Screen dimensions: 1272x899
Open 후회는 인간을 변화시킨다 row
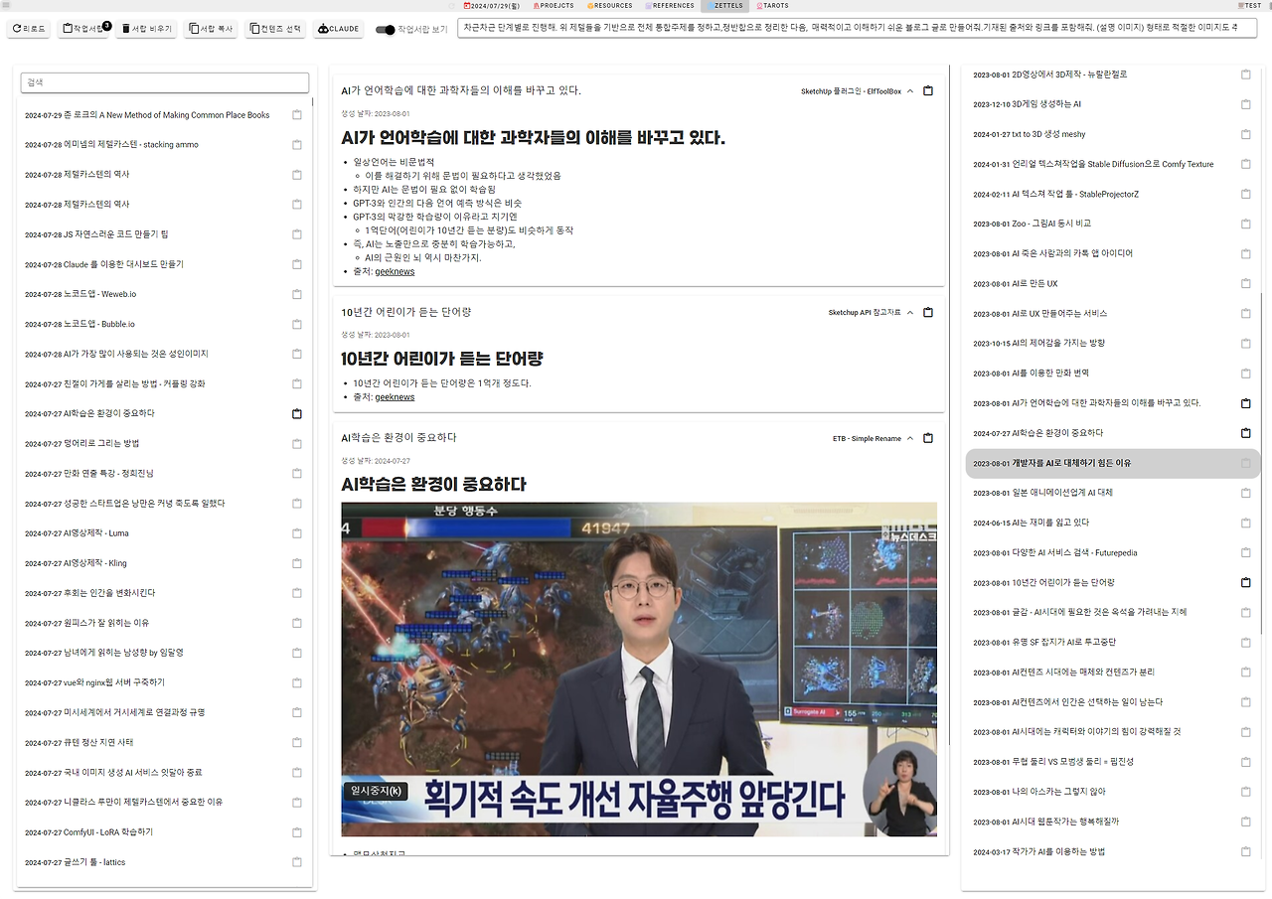165,593
